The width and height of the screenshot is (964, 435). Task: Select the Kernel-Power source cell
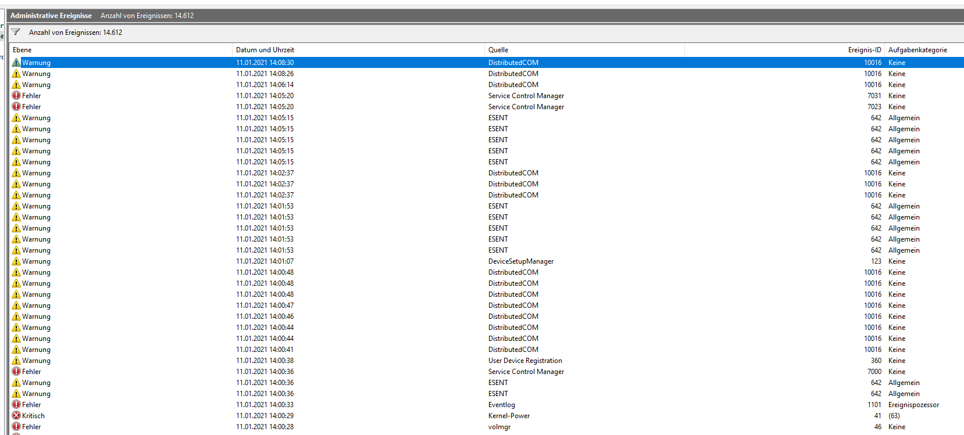coord(509,415)
